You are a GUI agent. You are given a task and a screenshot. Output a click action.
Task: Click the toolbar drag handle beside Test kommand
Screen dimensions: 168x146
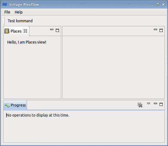point(4,21)
